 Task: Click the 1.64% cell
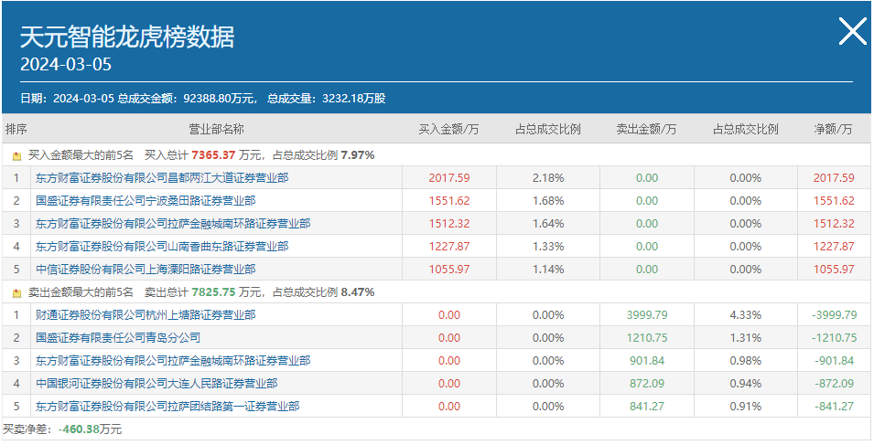coord(548,224)
